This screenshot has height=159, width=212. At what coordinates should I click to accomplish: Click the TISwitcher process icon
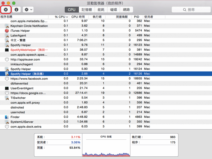point(7,98)
